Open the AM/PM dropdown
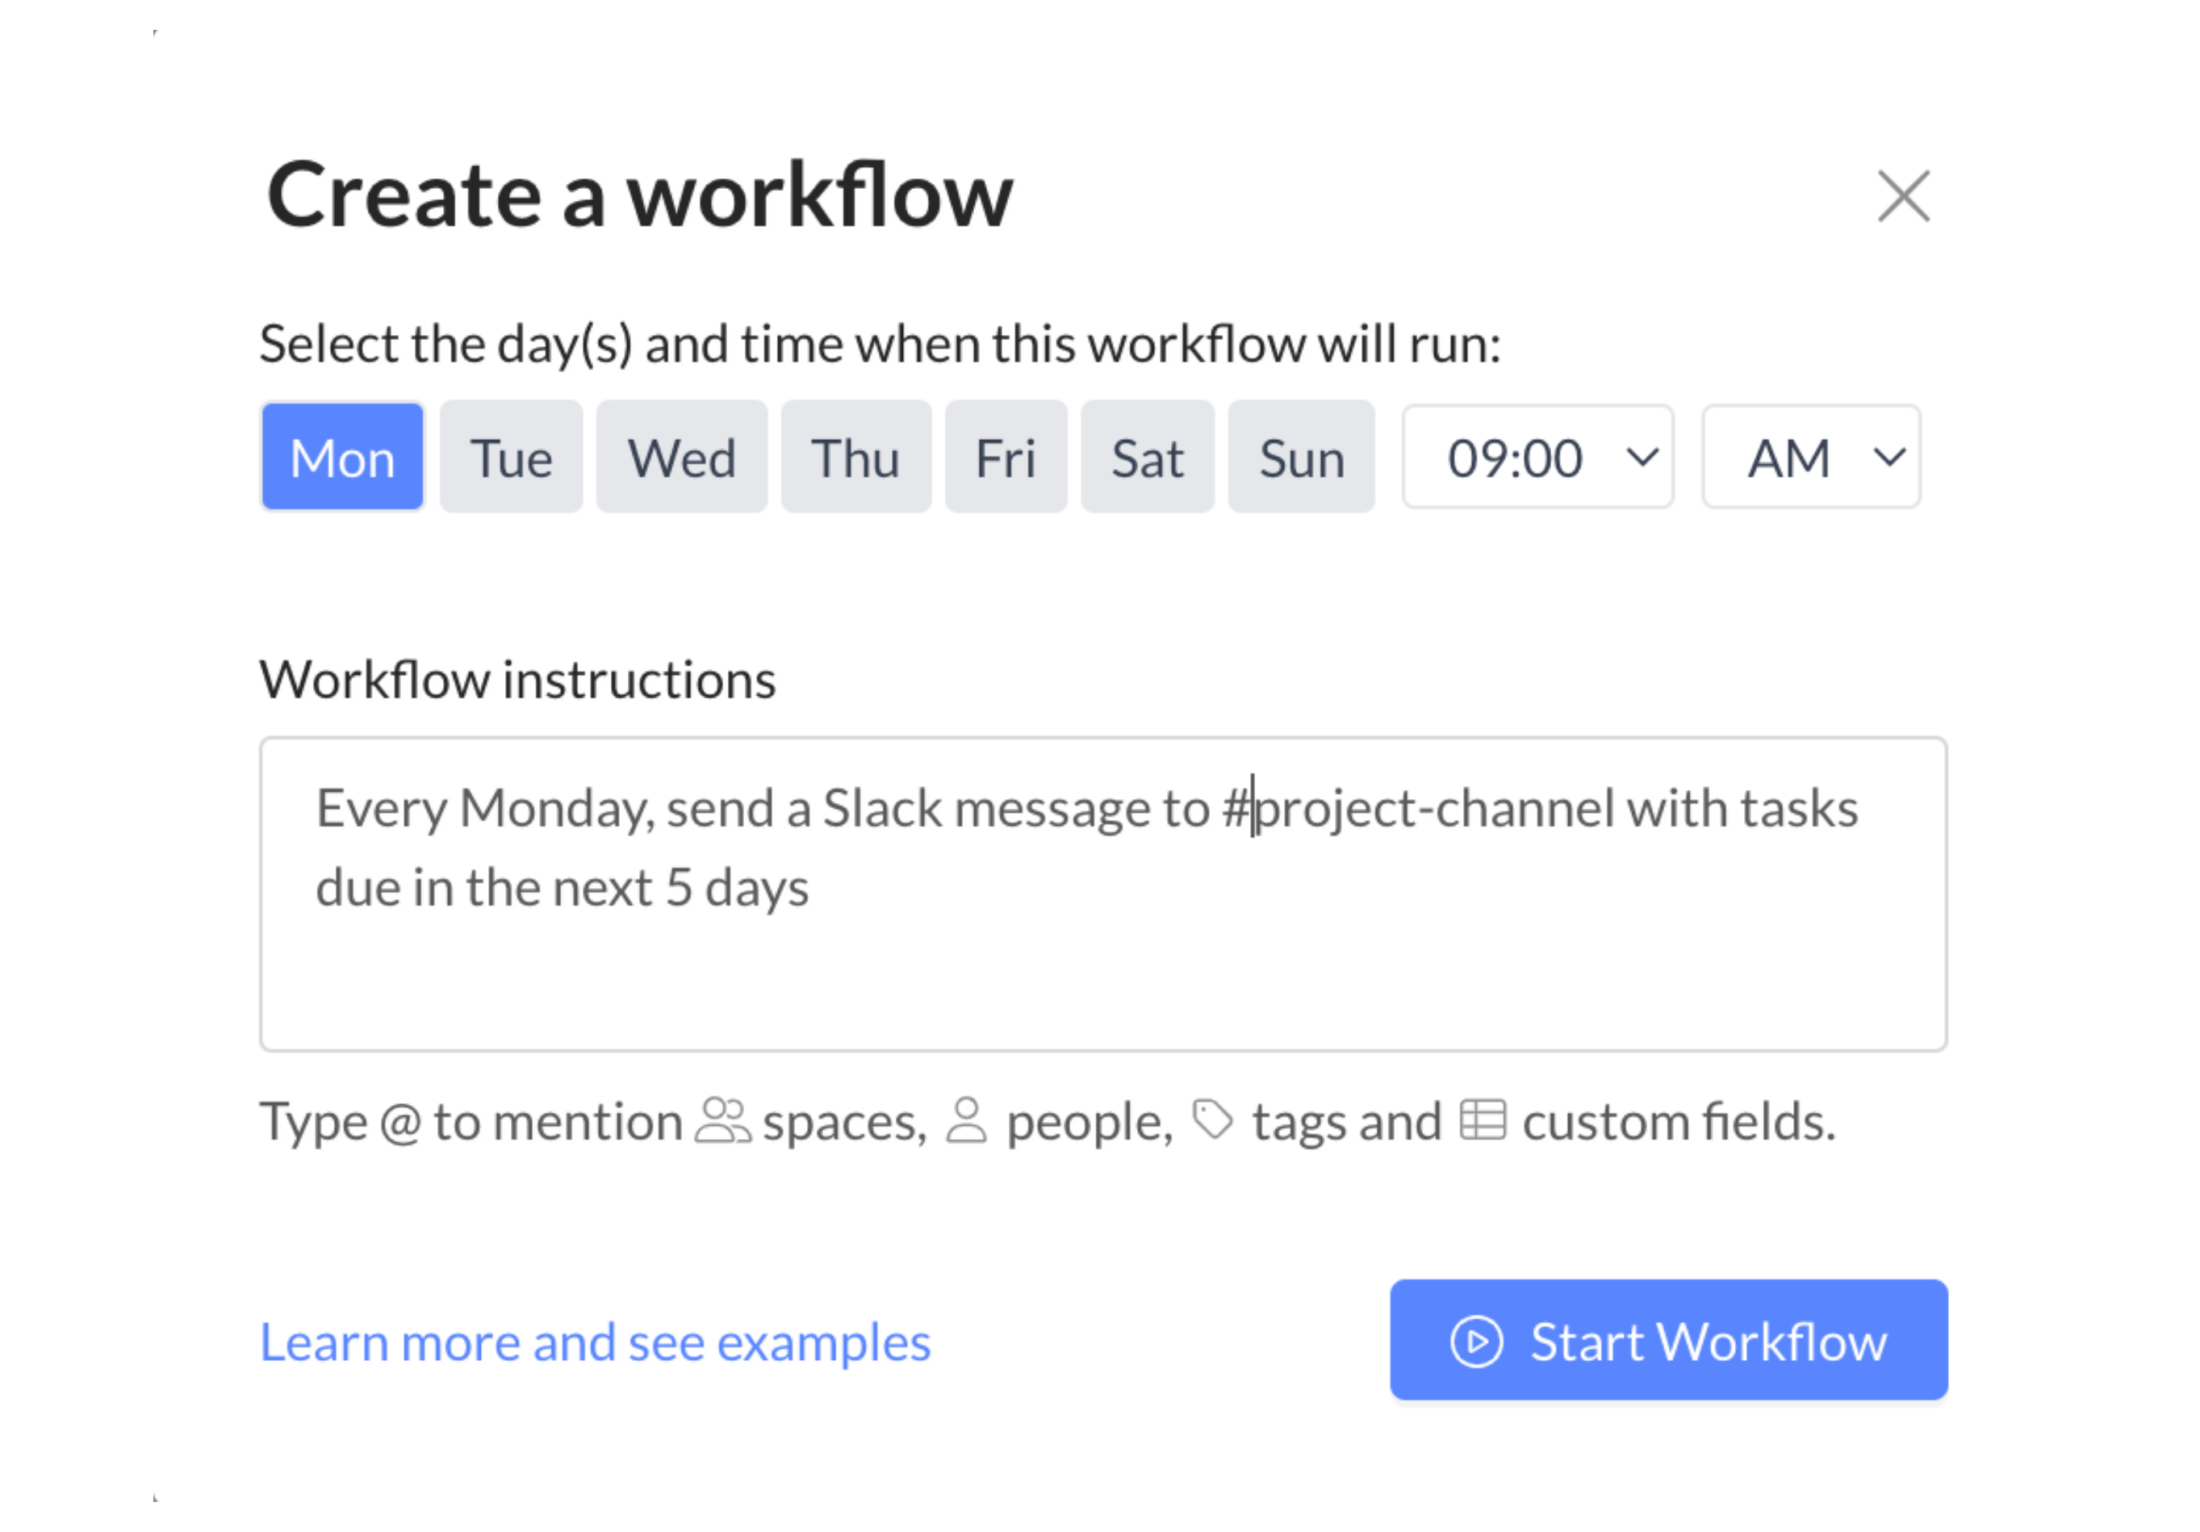This screenshot has width=2200, height=1532. [x=1810, y=457]
